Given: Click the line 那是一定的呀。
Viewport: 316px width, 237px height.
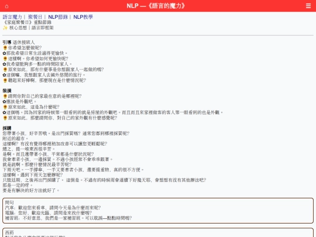Looking at the screenshot, I should tap(18, 185).
